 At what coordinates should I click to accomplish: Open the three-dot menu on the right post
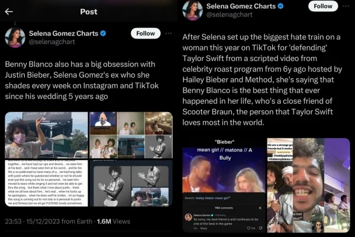pos(346,6)
